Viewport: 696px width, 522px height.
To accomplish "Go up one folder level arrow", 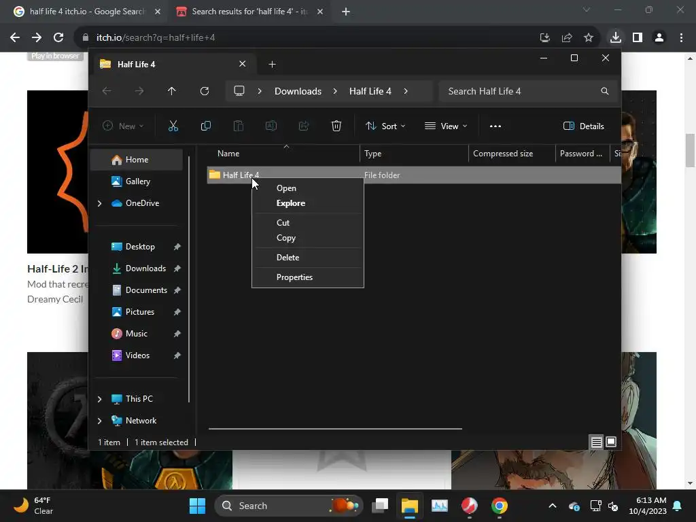I will click(x=172, y=91).
